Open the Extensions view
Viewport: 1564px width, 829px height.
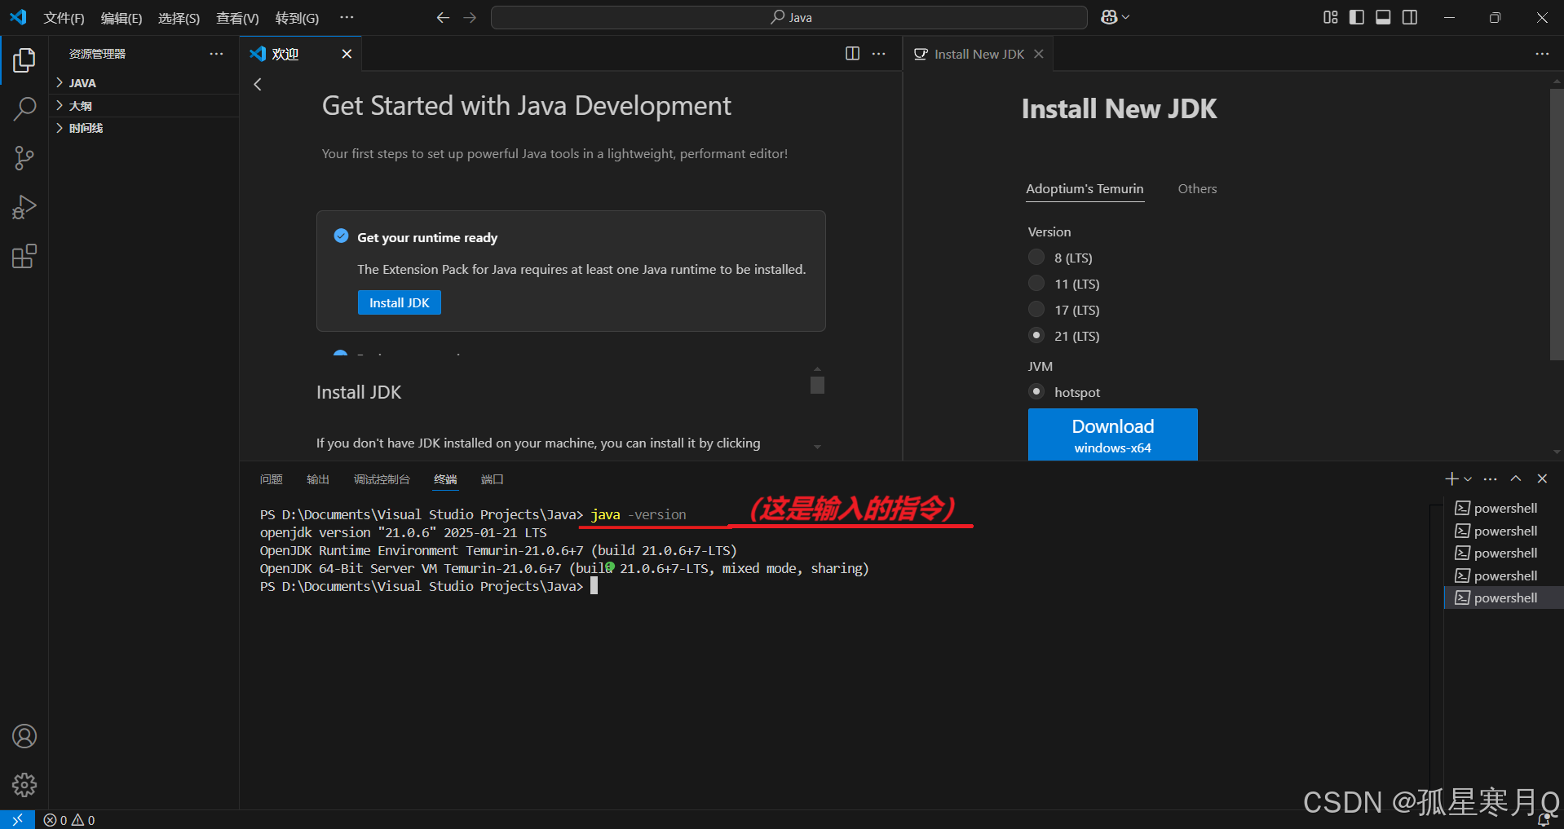pyautogui.click(x=24, y=257)
